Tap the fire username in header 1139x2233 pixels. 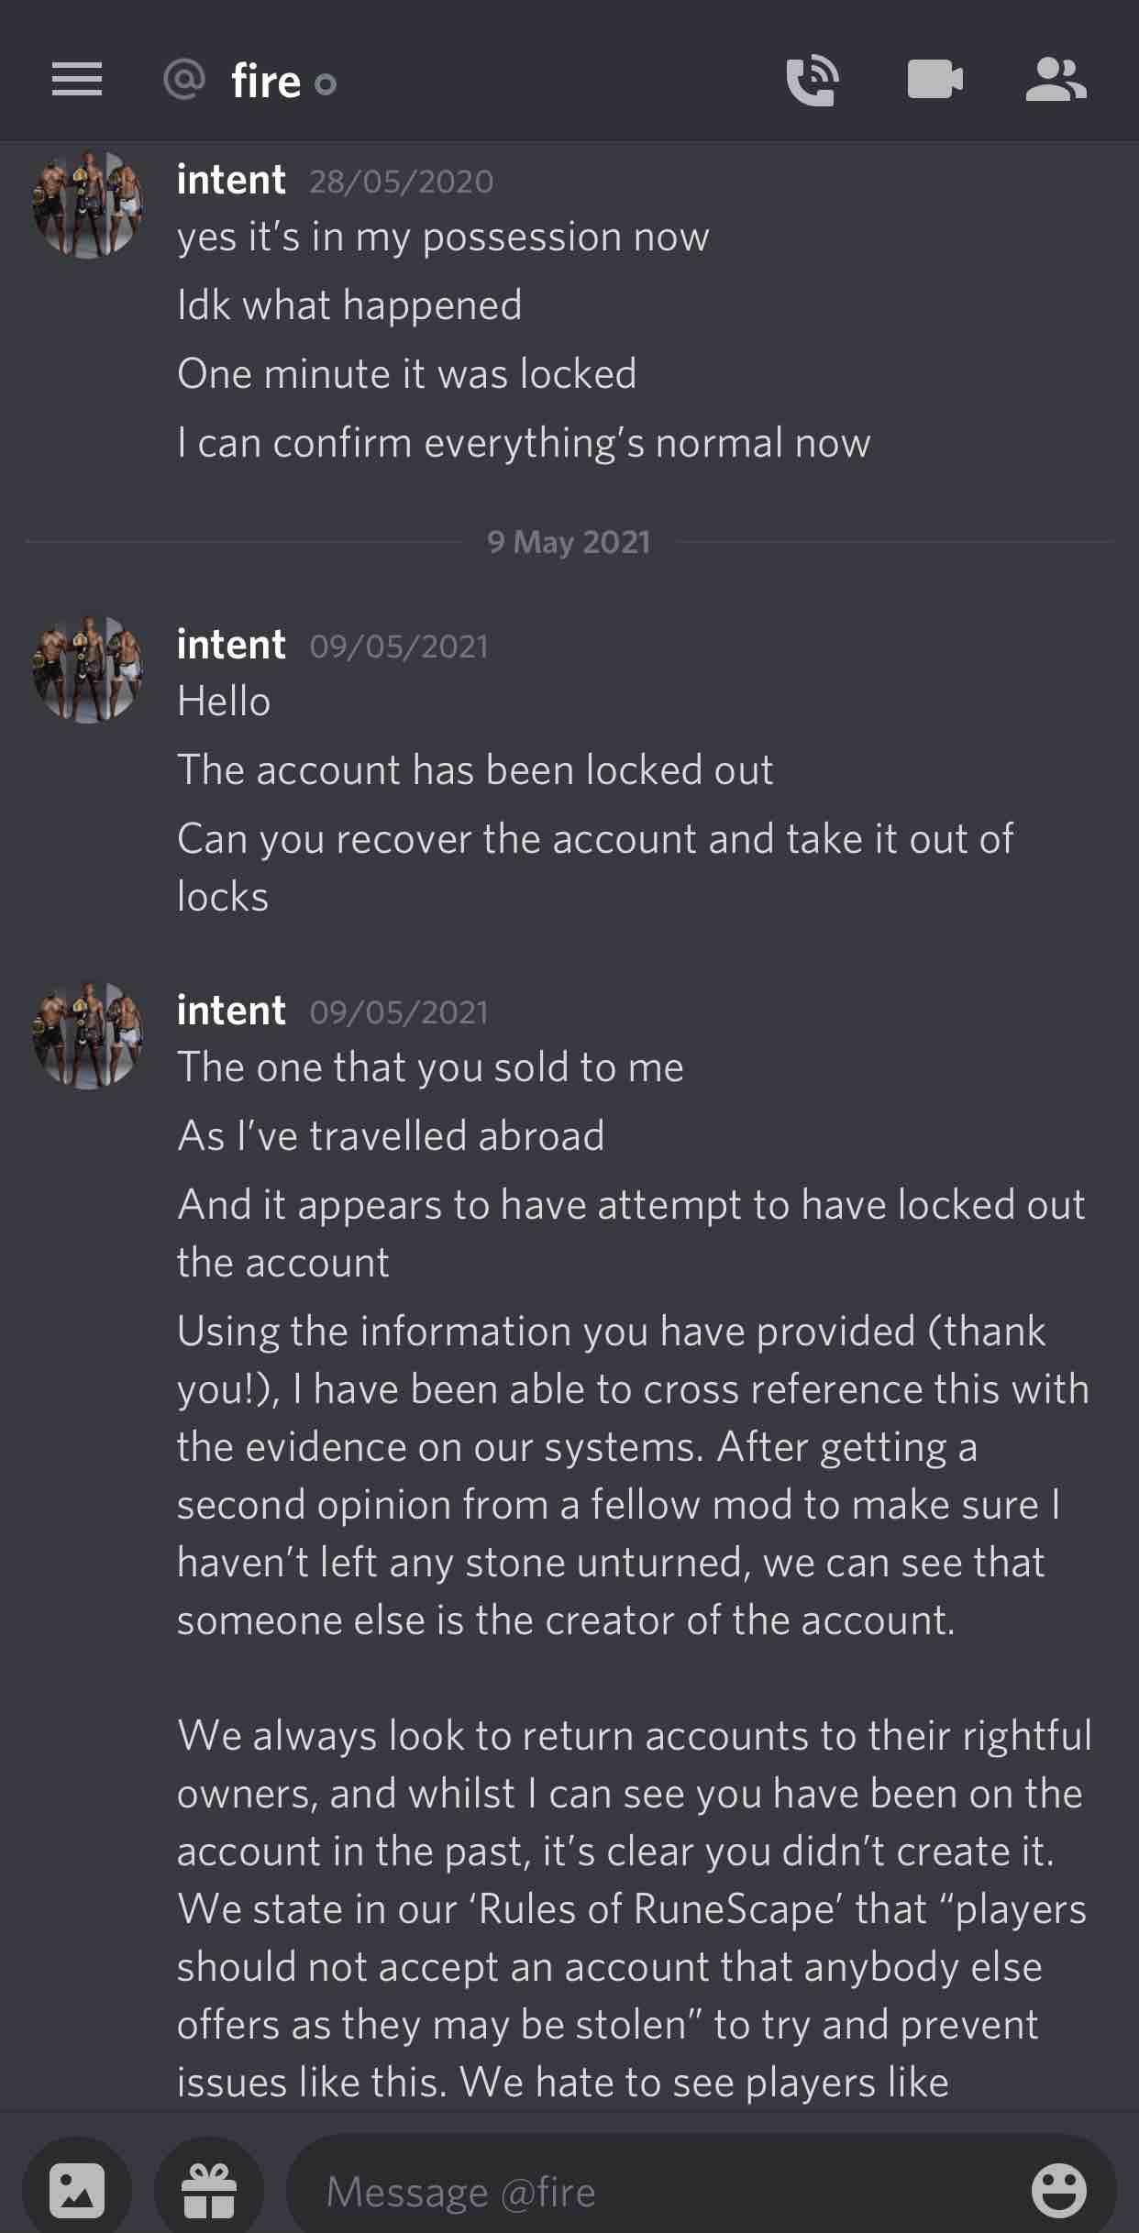(266, 82)
